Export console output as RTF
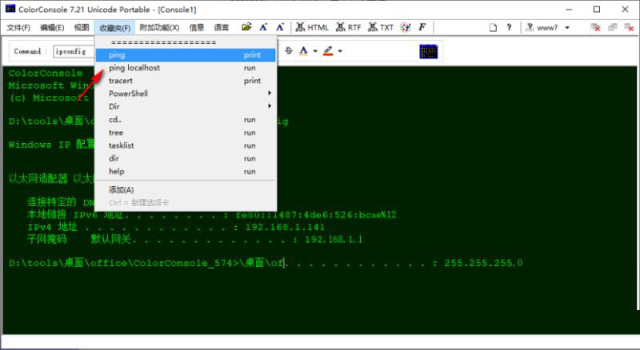This screenshot has height=350, width=640. click(x=349, y=27)
